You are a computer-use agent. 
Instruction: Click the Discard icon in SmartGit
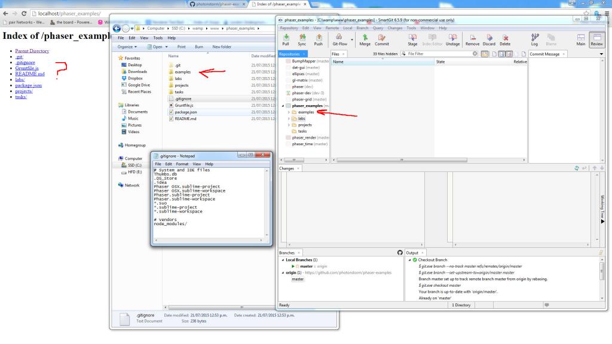coord(489,39)
